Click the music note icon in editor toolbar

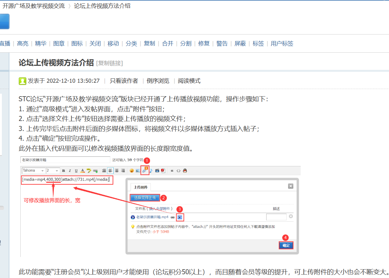point(151,171)
